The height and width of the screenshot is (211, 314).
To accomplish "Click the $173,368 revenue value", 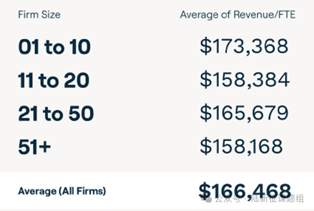I will click(x=244, y=46).
